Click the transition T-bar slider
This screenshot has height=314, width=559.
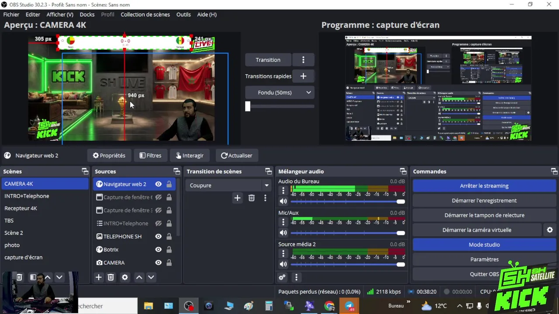248,106
